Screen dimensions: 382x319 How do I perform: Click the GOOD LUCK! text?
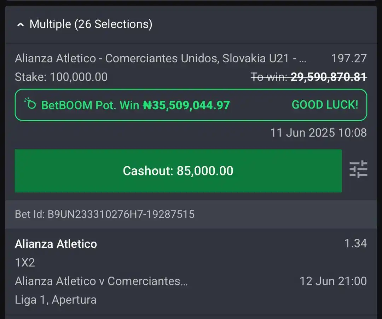(x=325, y=105)
